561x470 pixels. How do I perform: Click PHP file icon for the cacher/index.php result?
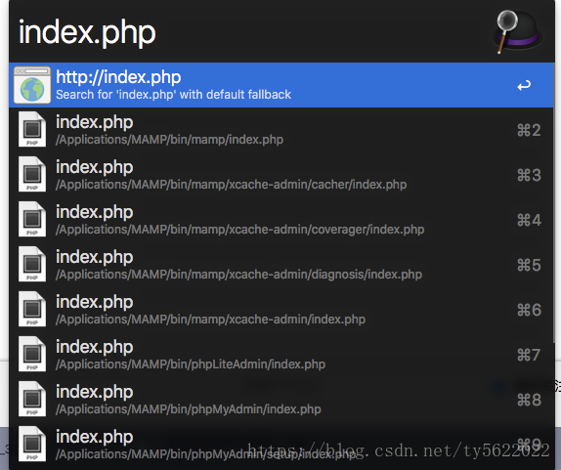[32, 174]
